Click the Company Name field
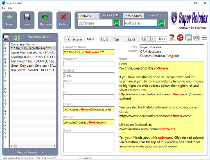Image resolution: width=210 pixels, height=160 pixels. [x=89, y=52]
